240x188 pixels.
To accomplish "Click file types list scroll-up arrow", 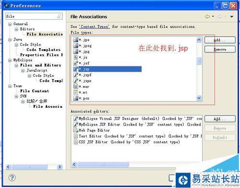I will 199,40.
